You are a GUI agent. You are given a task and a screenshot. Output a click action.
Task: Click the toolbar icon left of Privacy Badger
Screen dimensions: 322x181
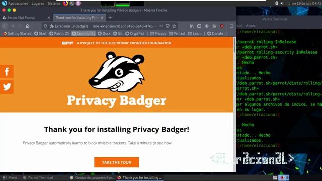pyautogui.click(x=214, y=26)
